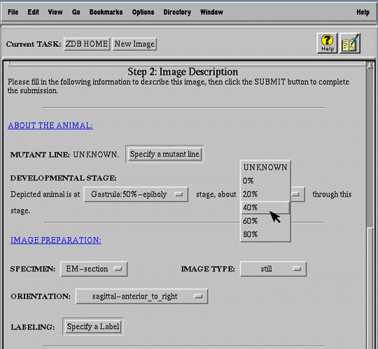This screenshot has width=378, height=349.
Task: Select 20% in the popup list
Action: (x=265, y=194)
